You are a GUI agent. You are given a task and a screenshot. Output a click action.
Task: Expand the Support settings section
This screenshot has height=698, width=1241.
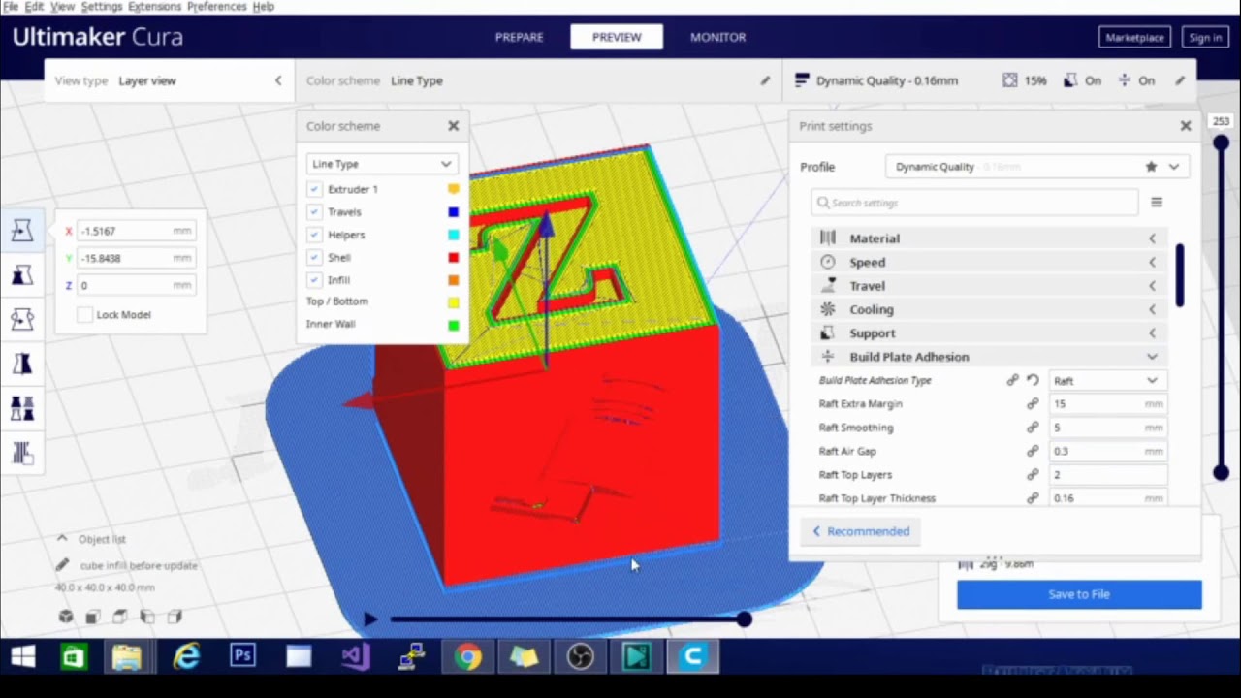(x=989, y=333)
